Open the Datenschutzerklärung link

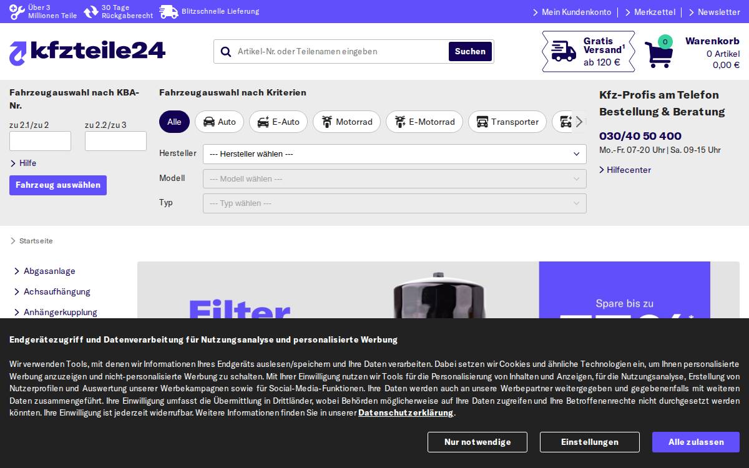[406, 413]
